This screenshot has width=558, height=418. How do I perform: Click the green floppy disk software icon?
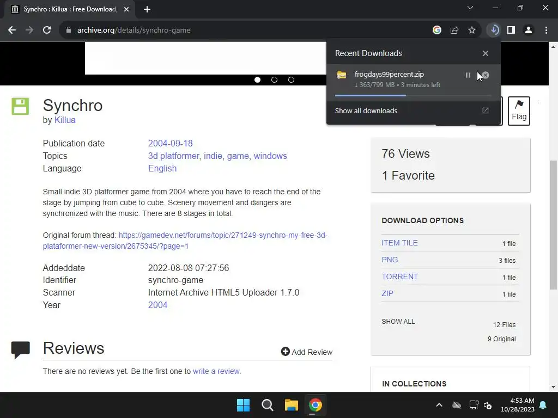[20, 106]
